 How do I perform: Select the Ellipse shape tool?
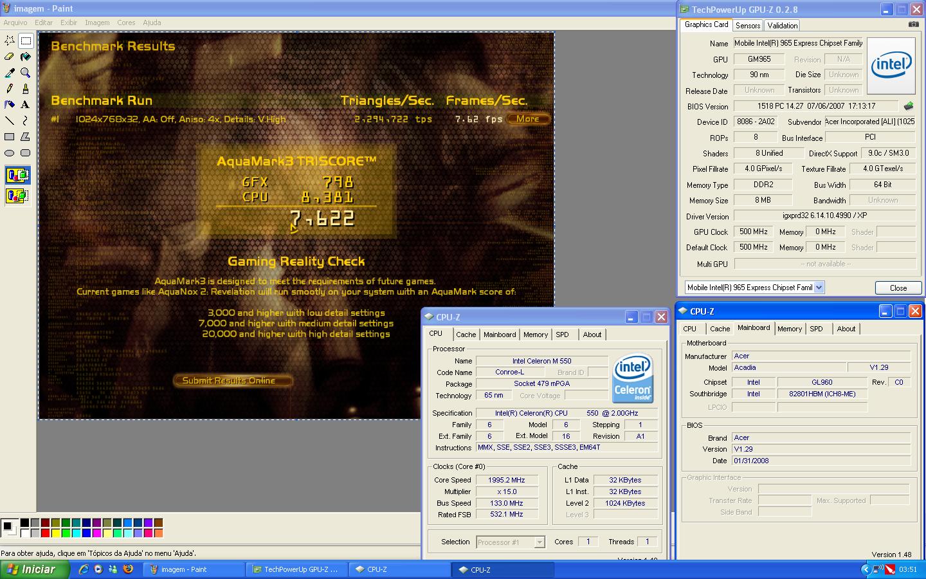point(10,152)
